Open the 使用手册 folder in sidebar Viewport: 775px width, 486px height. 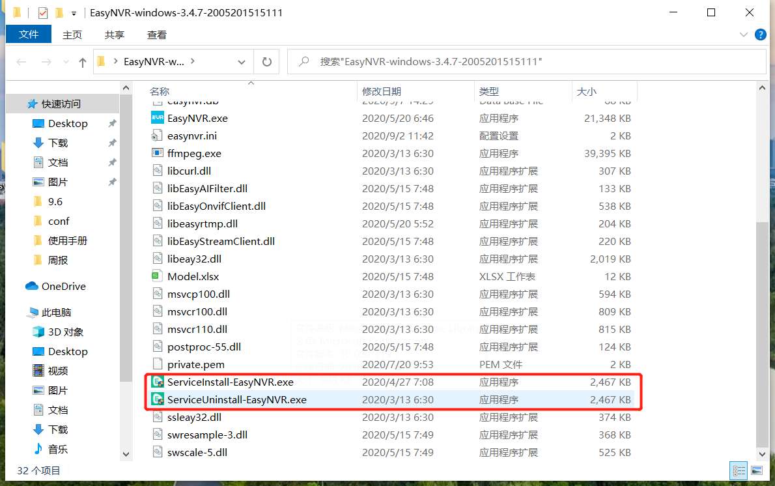67,240
